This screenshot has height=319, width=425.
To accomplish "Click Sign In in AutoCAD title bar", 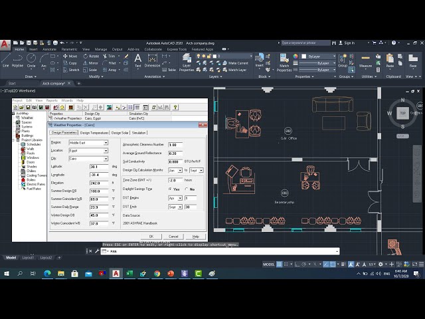I will click(x=347, y=43).
